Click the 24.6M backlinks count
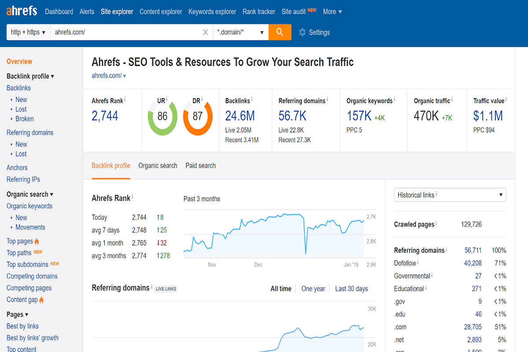The image size is (528, 352). [x=240, y=116]
